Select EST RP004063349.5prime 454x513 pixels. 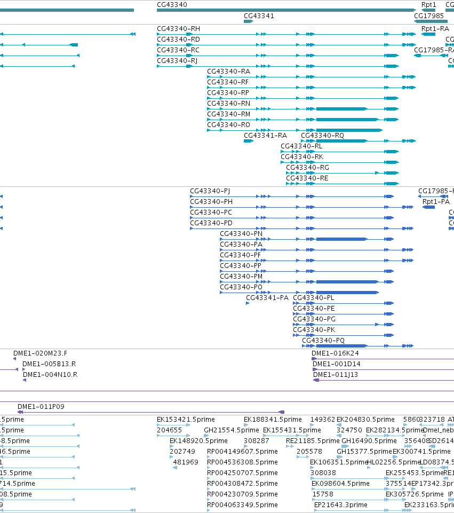point(242,504)
